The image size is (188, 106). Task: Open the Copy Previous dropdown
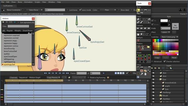[53, 77]
